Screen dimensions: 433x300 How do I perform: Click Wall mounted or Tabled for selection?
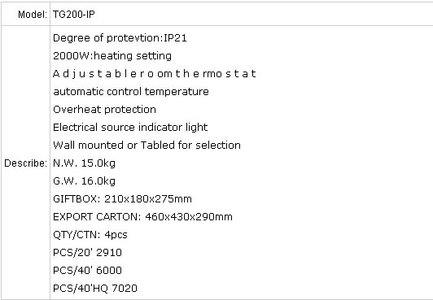147,146
